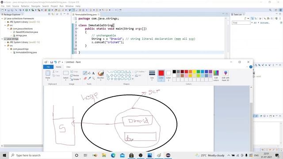Open Eclipse Refactor menu

click(25, 6)
